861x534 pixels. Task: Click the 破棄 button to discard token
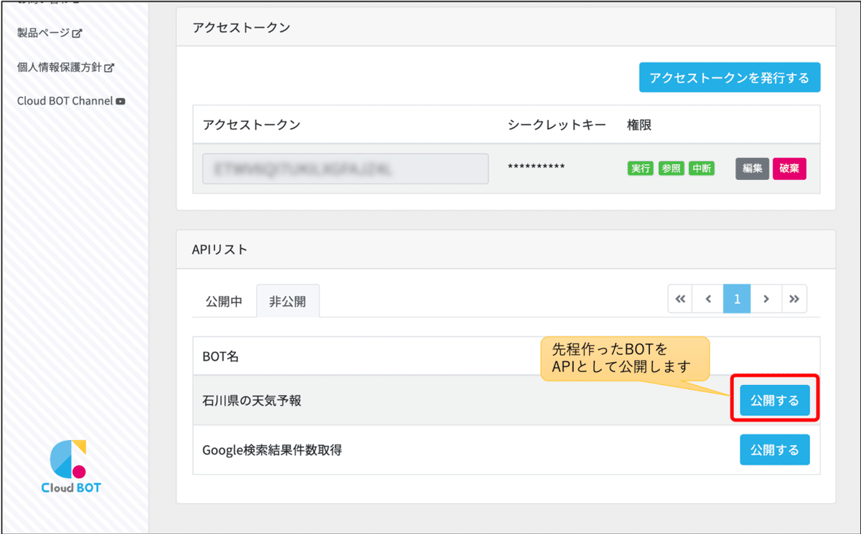[x=789, y=168]
